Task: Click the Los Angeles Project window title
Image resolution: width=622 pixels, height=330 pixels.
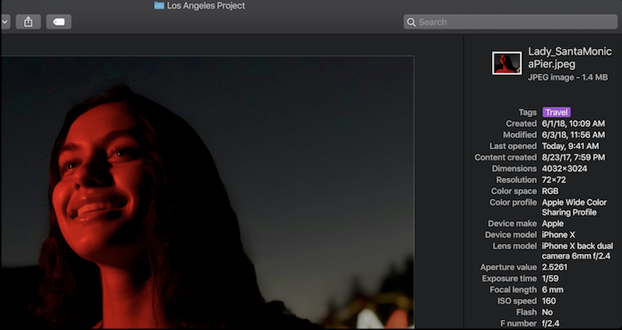Action: click(205, 5)
